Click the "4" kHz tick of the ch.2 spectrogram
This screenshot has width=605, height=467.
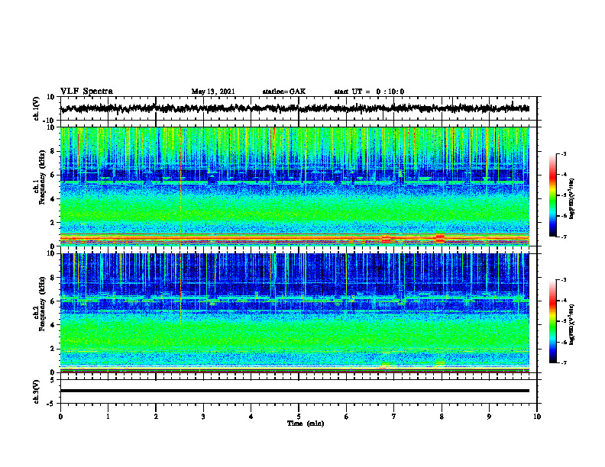[53, 325]
